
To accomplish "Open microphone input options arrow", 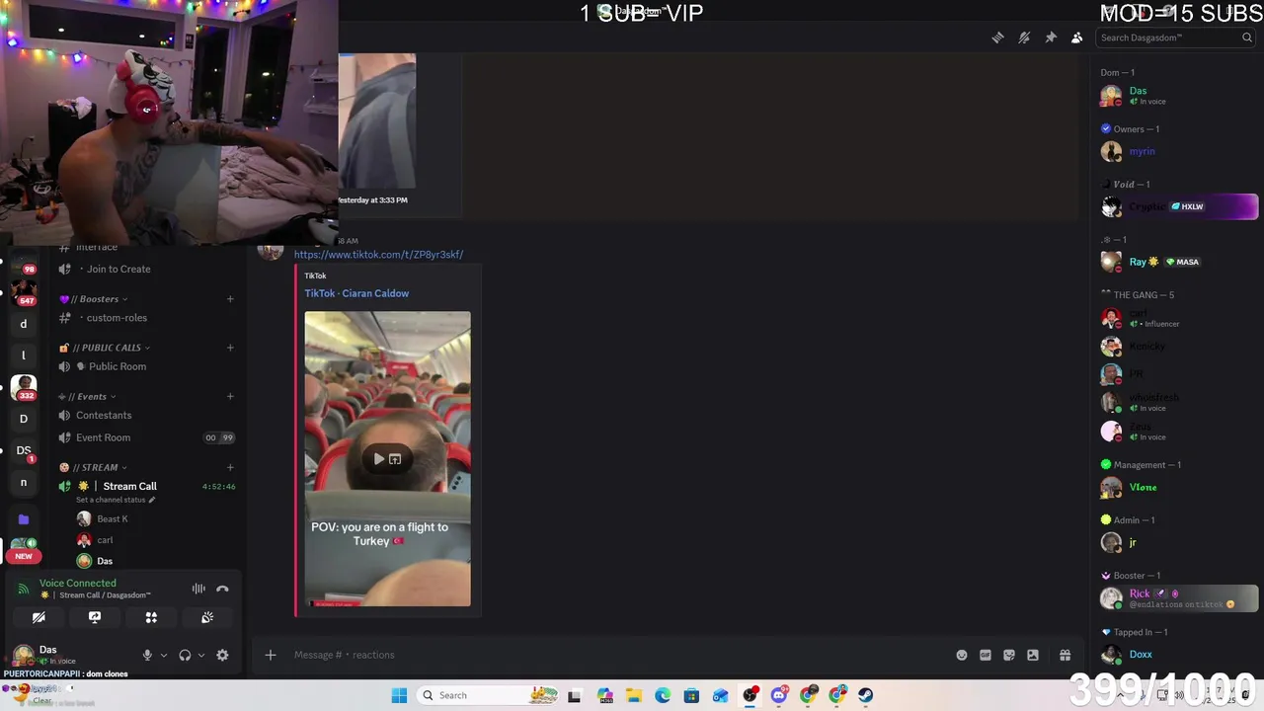I will 164,655.
